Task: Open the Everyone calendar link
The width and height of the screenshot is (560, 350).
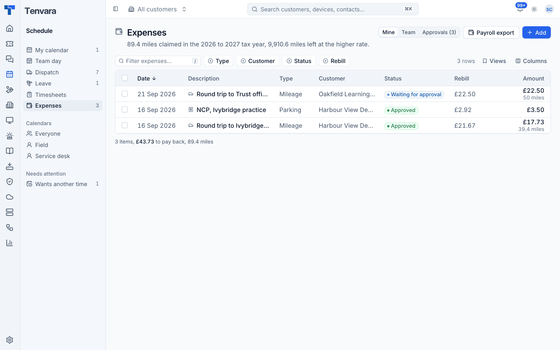Action: point(63,134)
